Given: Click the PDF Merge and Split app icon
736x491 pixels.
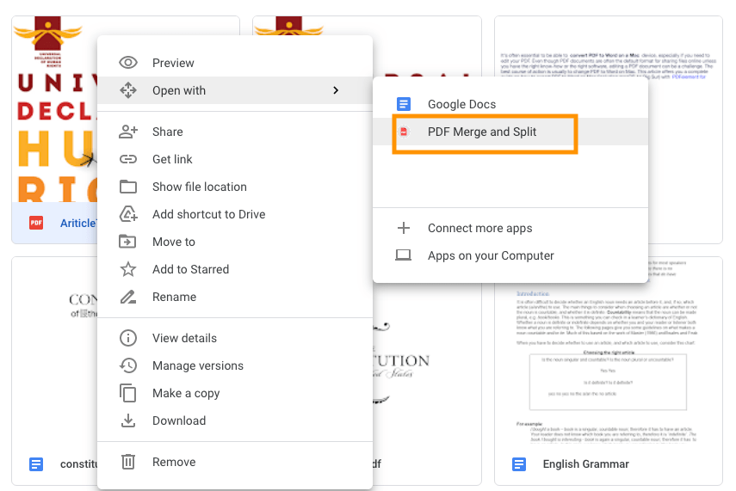Looking at the screenshot, I should tap(403, 132).
